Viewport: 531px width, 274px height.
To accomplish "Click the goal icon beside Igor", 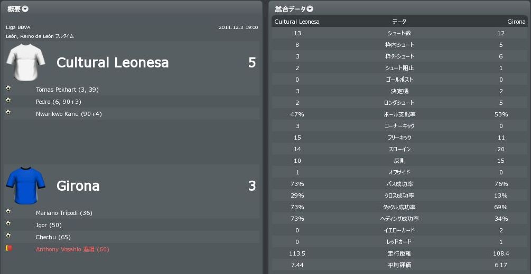I will coord(8,223).
